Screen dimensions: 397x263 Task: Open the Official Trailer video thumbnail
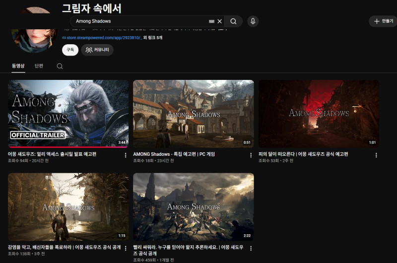click(68, 114)
